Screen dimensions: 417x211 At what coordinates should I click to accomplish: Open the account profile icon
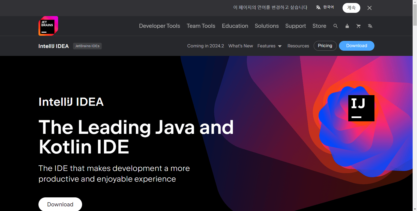click(347, 26)
